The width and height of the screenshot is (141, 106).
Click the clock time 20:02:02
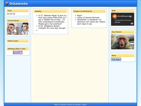(11, 14)
